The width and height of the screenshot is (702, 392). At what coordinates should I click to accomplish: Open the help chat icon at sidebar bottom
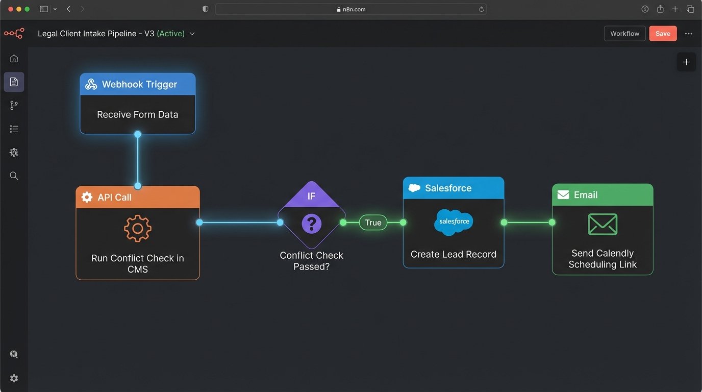coord(14,354)
